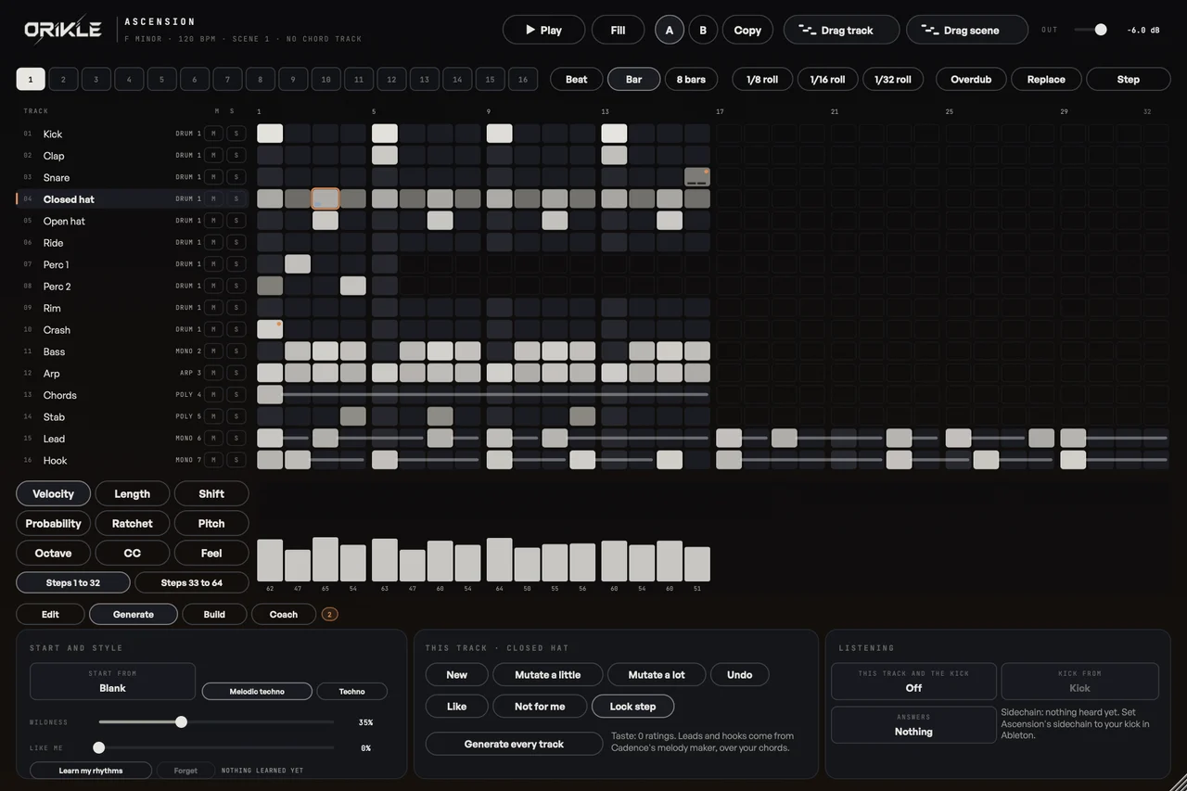
Task: Select the 1/16 roll option
Action: [827, 79]
